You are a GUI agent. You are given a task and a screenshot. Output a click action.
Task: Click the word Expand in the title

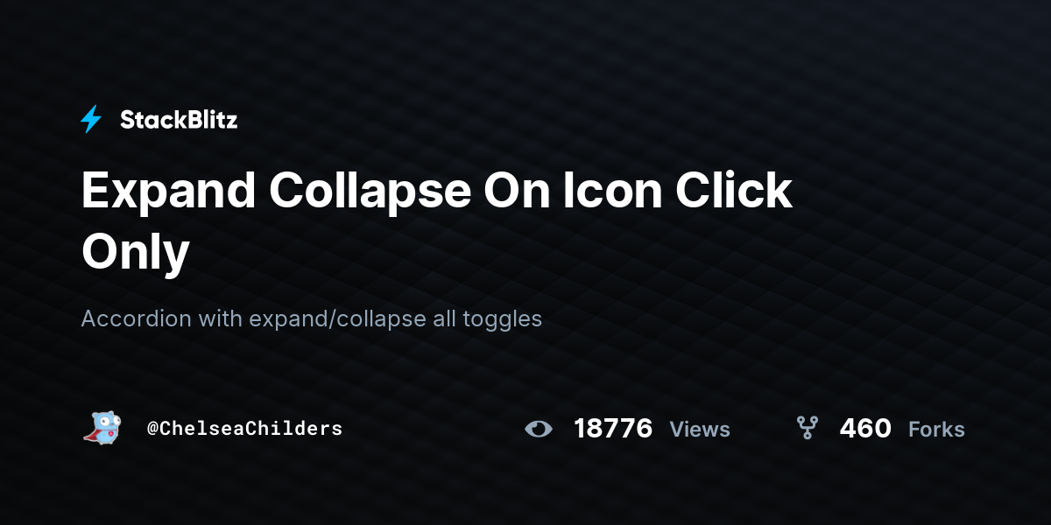[168, 191]
